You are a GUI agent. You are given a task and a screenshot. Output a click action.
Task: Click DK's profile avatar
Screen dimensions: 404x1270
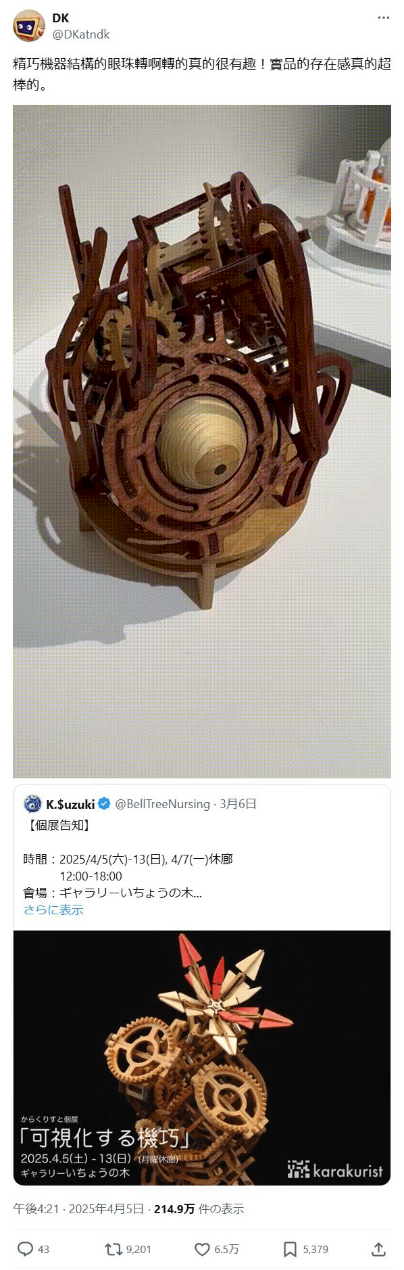28,26
